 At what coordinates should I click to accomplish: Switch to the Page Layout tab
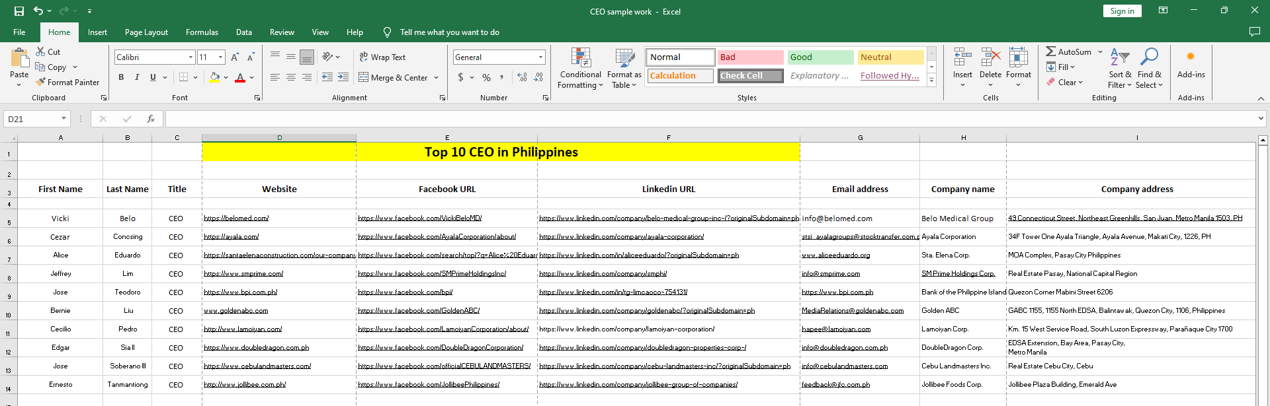(x=146, y=32)
